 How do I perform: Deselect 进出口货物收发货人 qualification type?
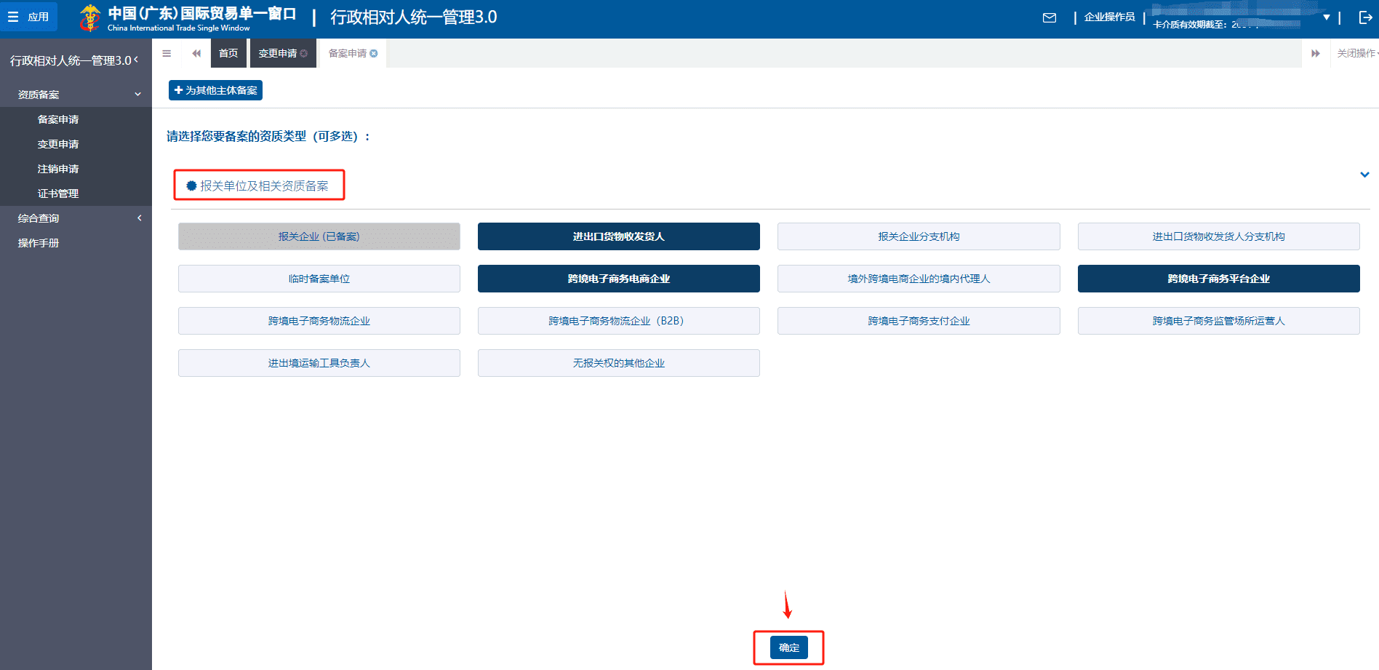pyautogui.click(x=618, y=236)
